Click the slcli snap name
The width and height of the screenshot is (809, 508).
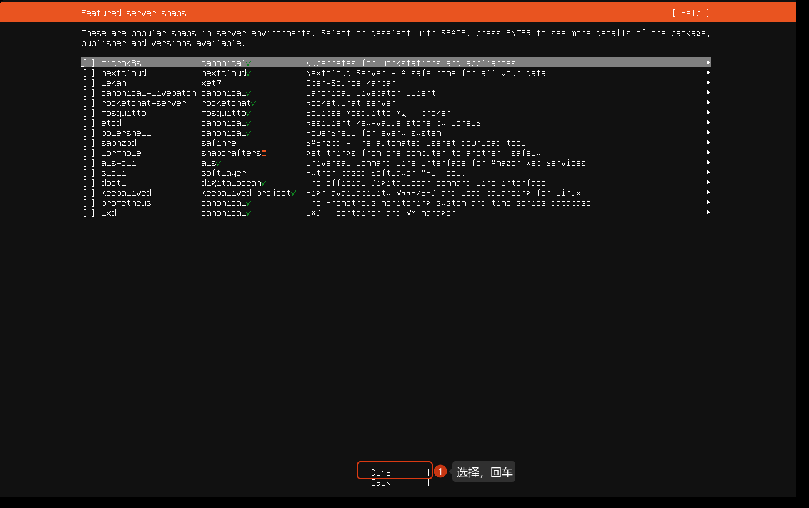(114, 173)
